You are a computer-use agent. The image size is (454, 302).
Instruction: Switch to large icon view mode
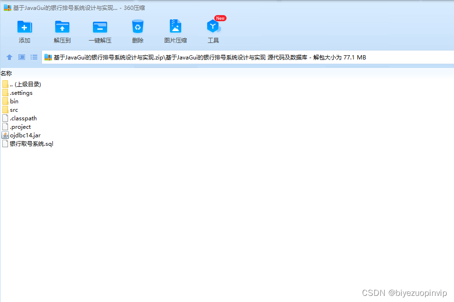pyautogui.click(x=21, y=57)
